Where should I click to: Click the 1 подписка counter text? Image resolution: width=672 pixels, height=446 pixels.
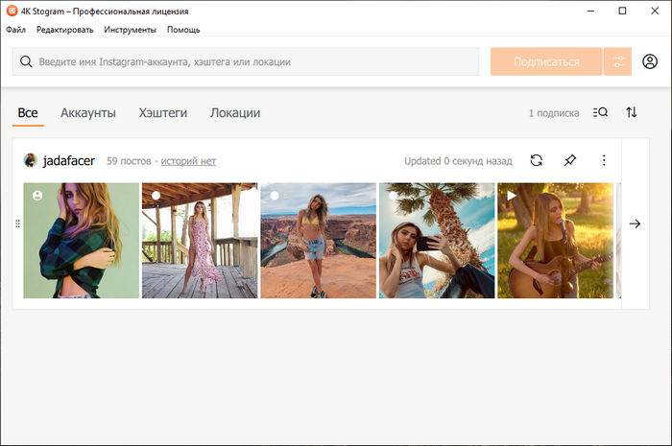point(554,113)
